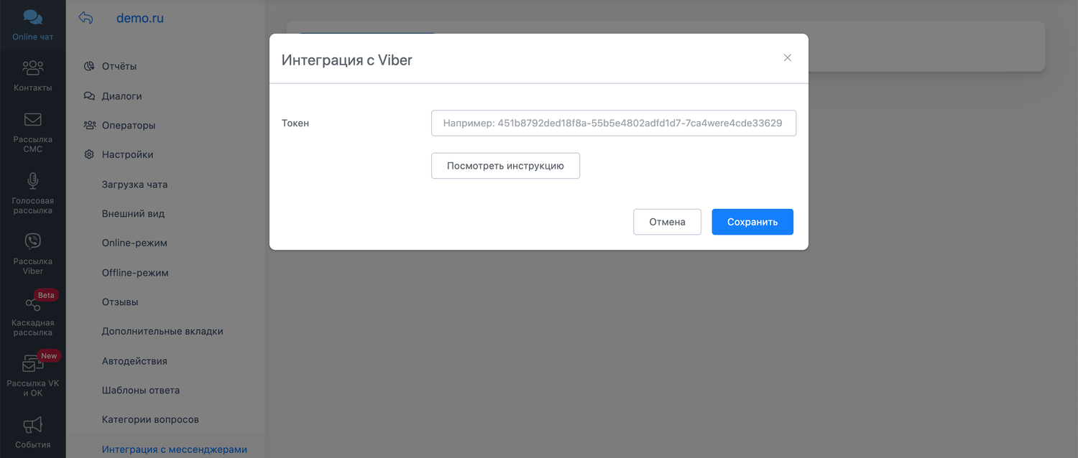Click the Диалоги speech bubble icon
1078x458 pixels.
pyautogui.click(x=89, y=95)
